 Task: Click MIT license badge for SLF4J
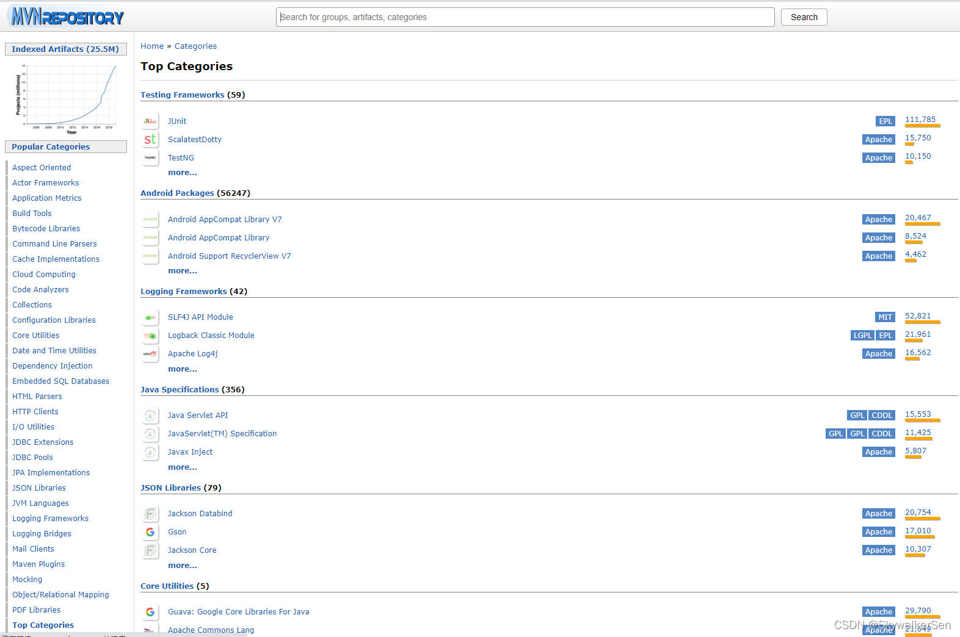click(885, 317)
